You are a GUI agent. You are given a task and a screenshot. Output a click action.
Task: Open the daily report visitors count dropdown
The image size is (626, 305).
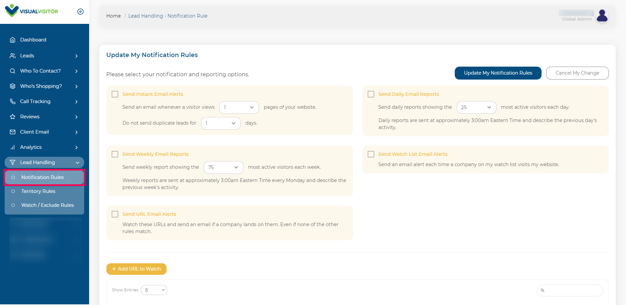[476, 107]
